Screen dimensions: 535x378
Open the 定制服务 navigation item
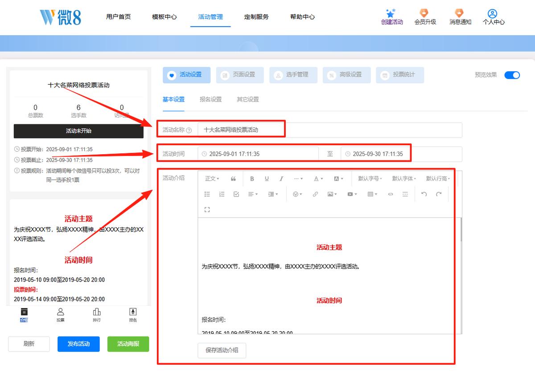[x=256, y=17]
